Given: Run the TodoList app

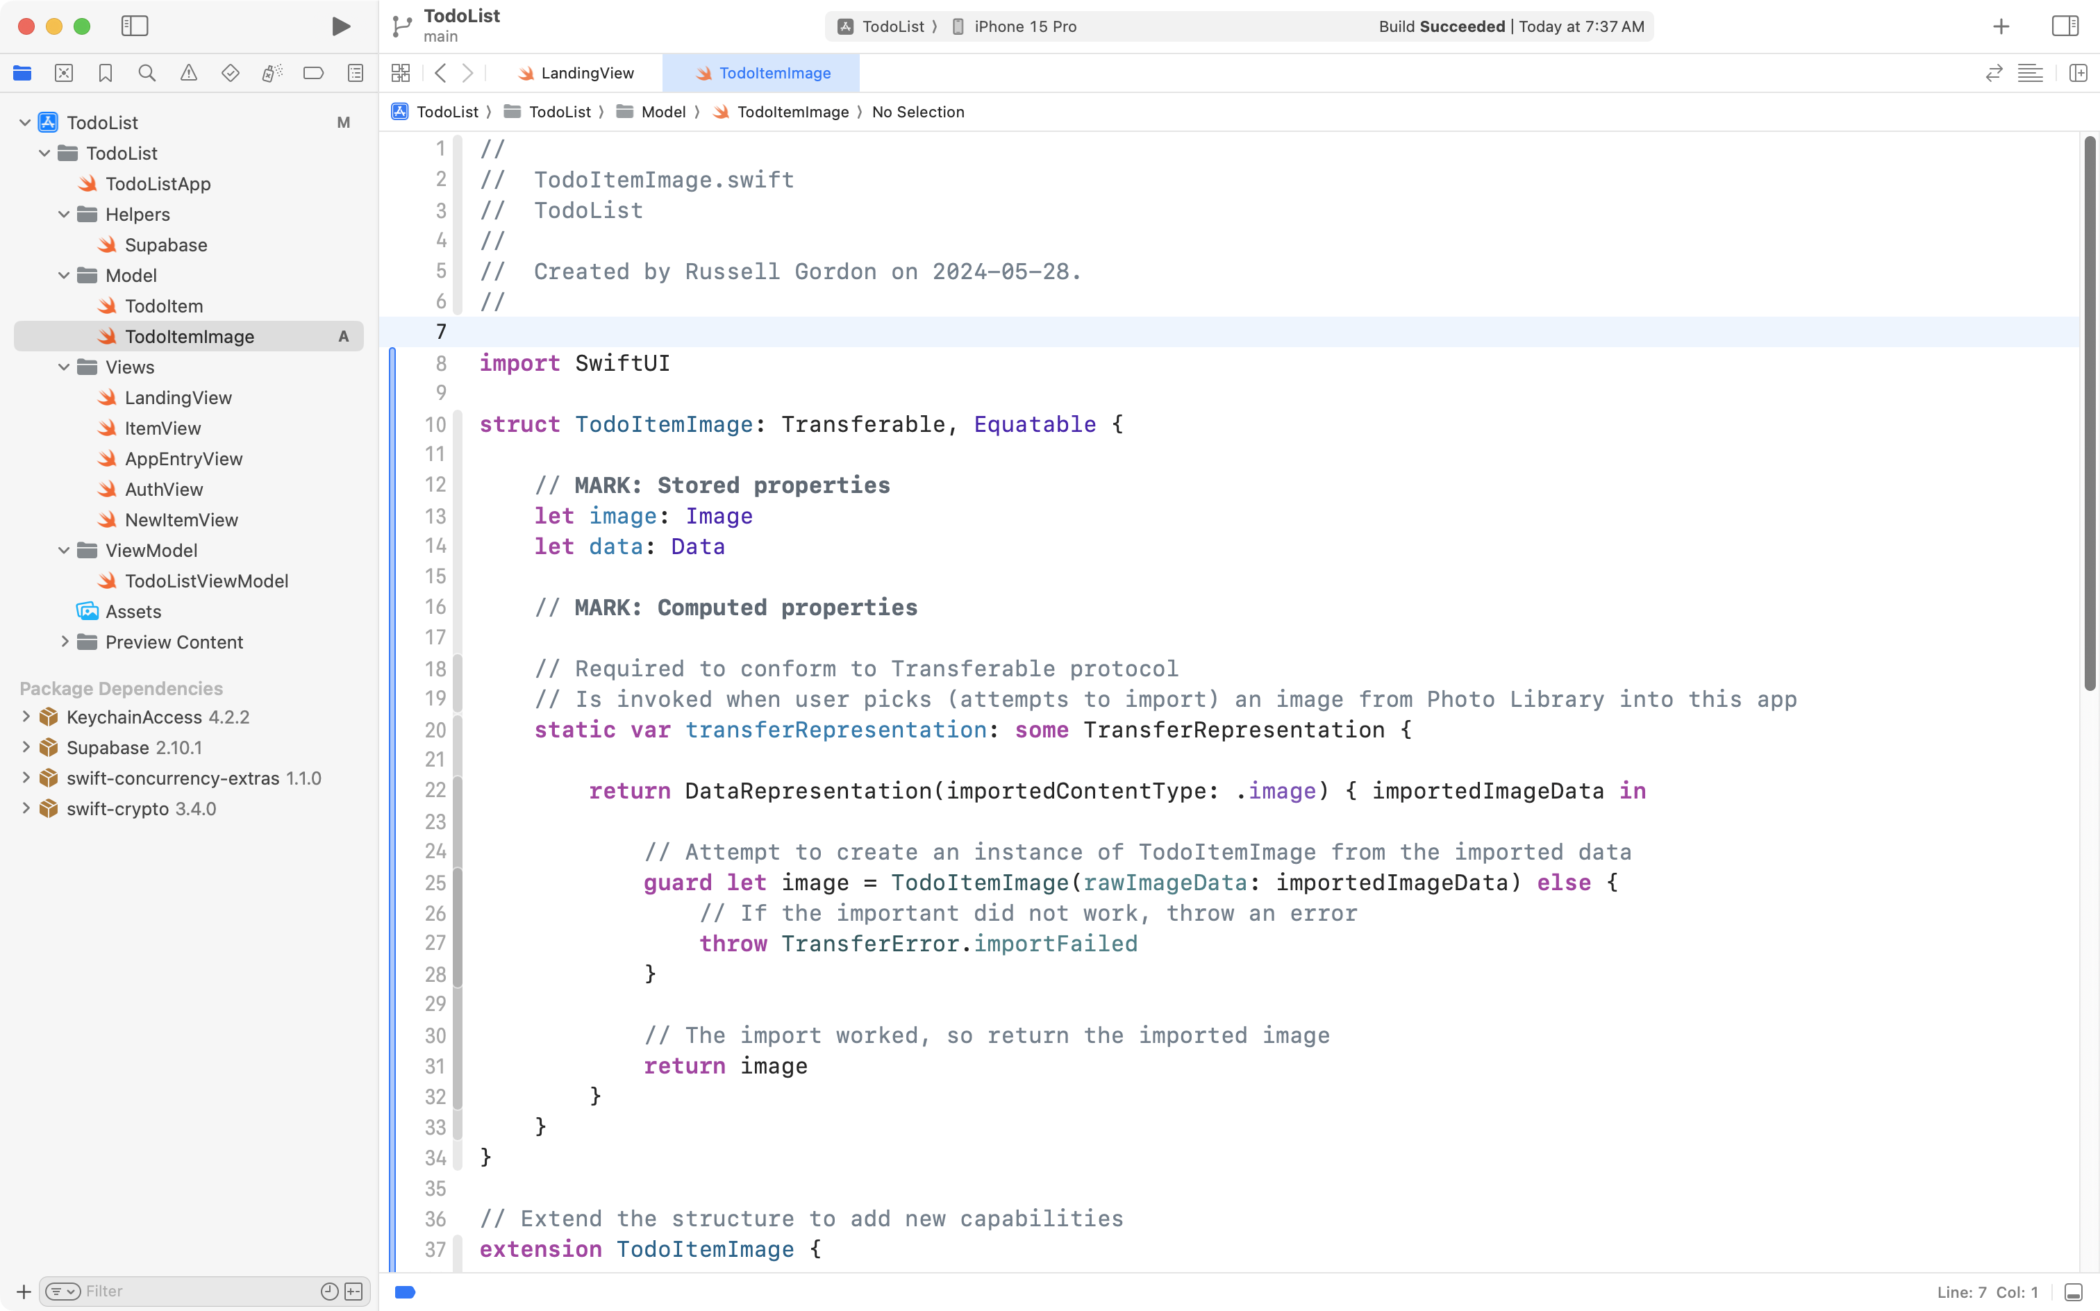Looking at the screenshot, I should pyautogui.click(x=340, y=26).
